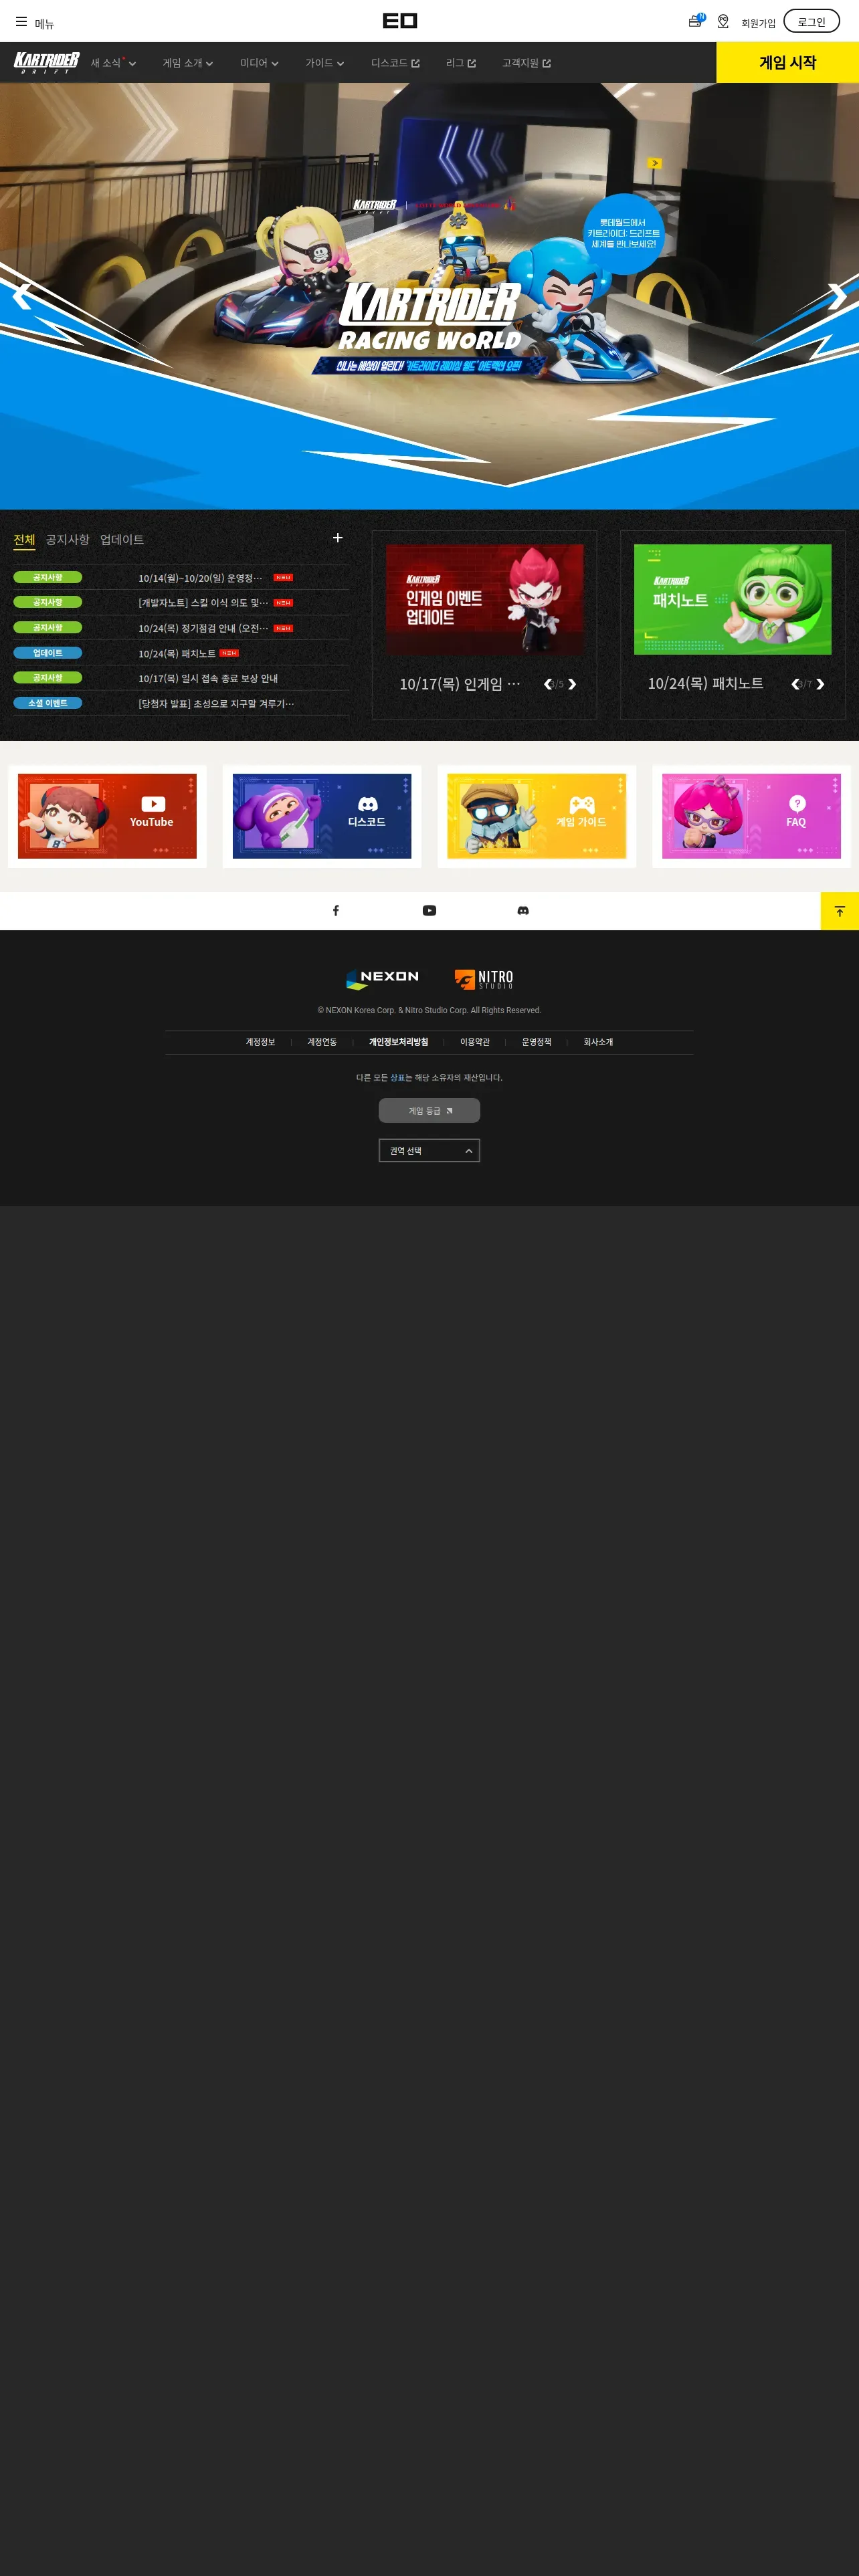Screen dimensions: 859x2576
Task: Click the '10/24(목) 패치노트' card title
Action: coord(705,684)
